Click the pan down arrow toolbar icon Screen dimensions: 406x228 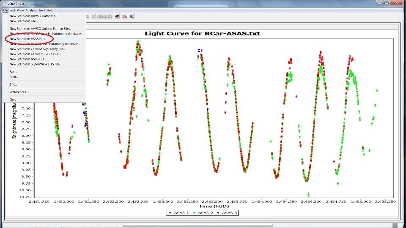point(110,16)
